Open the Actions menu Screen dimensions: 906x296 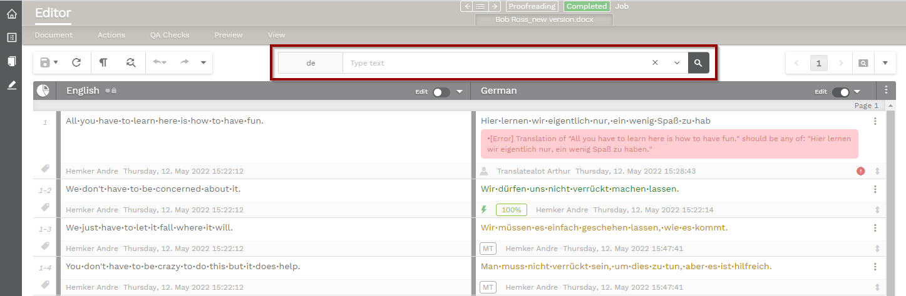point(111,35)
